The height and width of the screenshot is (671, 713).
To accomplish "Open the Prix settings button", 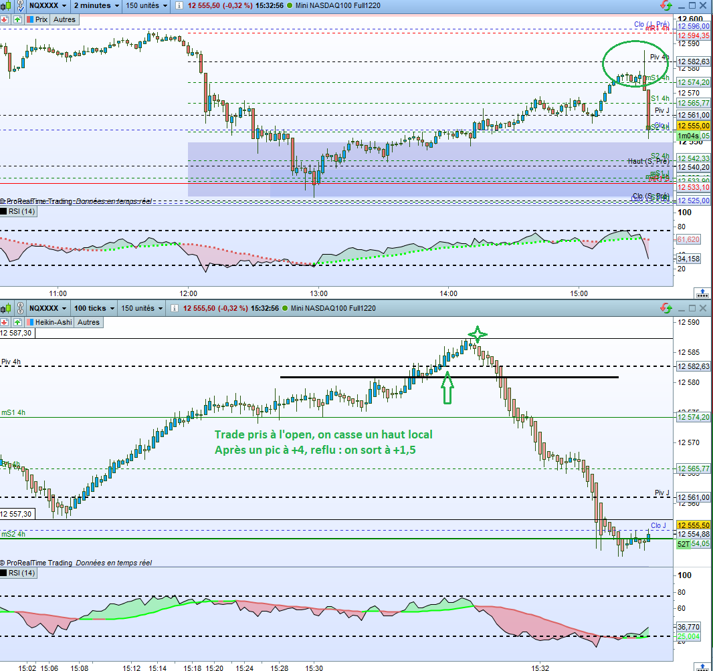I will [37, 19].
